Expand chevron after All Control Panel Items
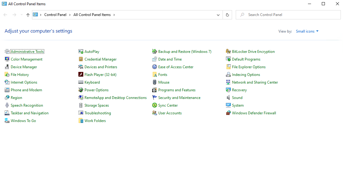343x193 pixels. tap(114, 15)
